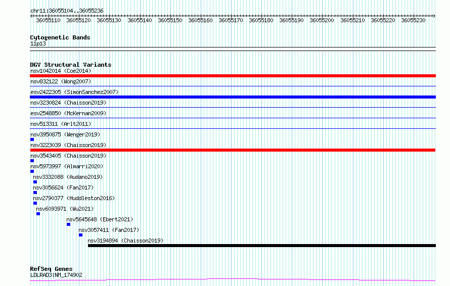Click the blue marker under nsv5973997
Screen dimensions: 450x286
click(x=32, y=171)
